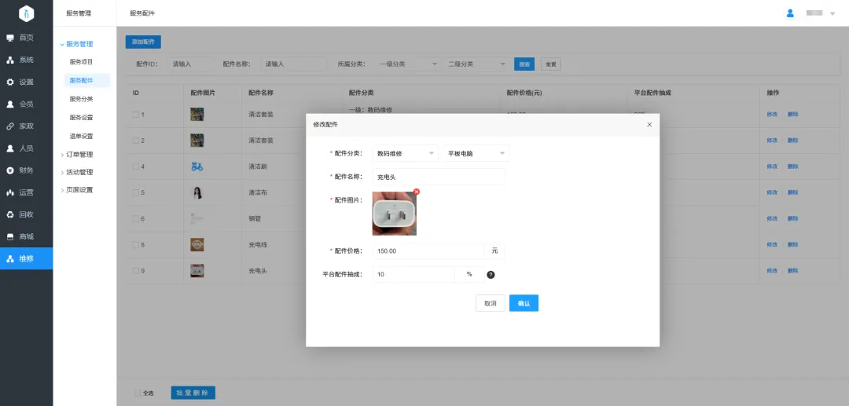Close the 修改配件 dialog
Screen dimensions: 849x406
pos(649,125)
